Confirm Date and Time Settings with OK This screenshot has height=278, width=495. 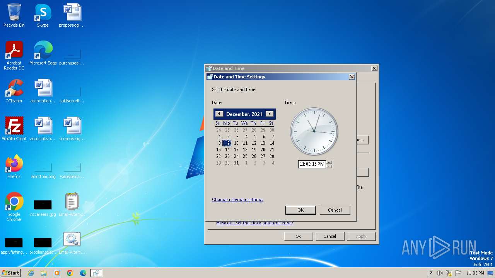300,210
